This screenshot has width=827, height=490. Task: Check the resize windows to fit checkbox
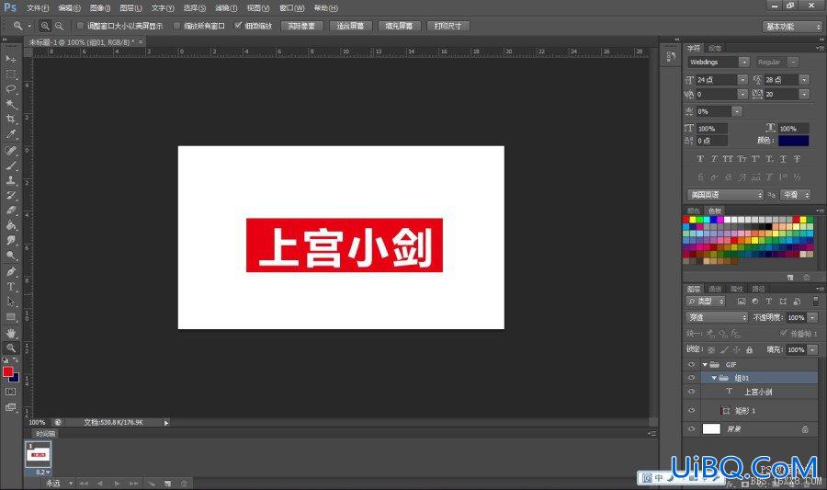(x=80, y=26)
